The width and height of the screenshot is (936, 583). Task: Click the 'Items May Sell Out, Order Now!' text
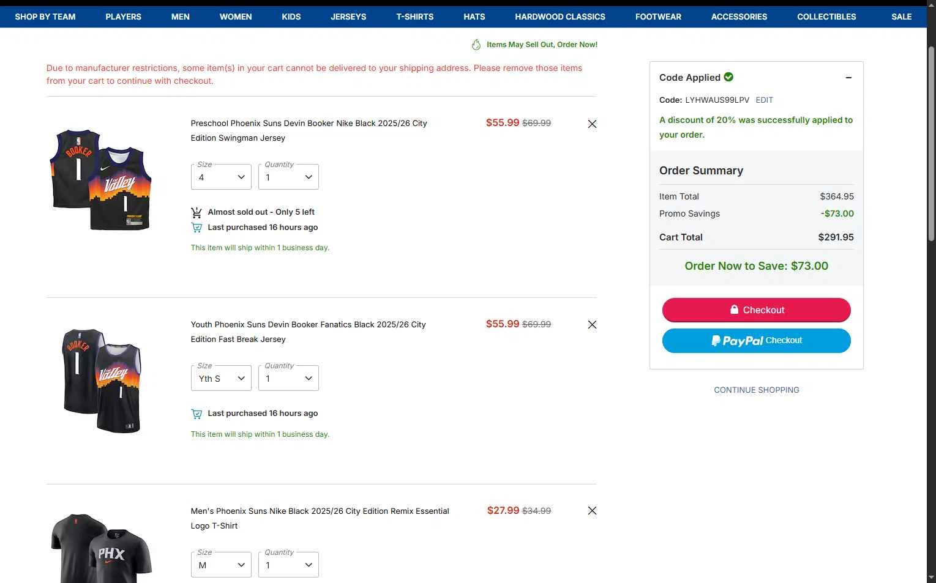click(542, 45)
